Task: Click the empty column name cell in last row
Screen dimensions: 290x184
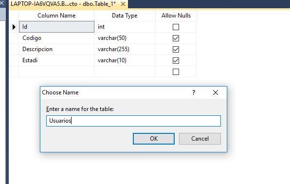Action: [x=56, y=72]
